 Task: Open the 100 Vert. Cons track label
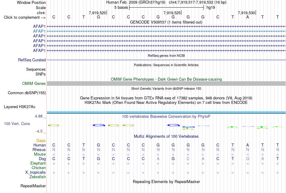click(17, 124)
